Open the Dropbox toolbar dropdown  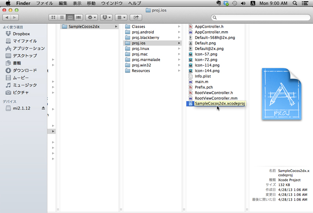(106, 18)
